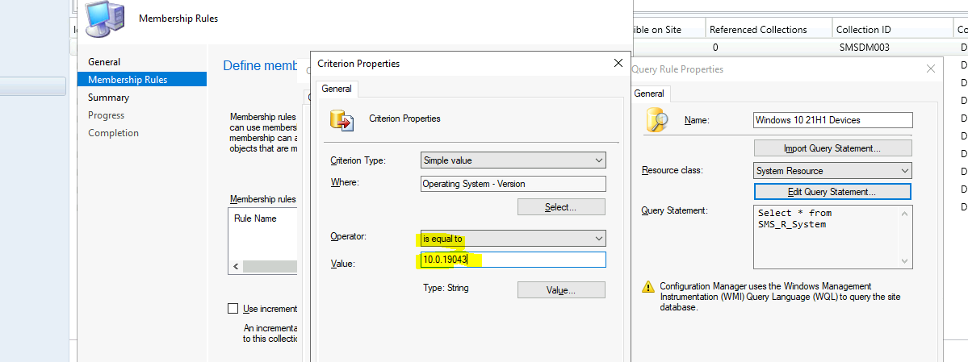The image size is (968, 362).
Task: Click Import Query Statement button
Action: [x=833, y=148]
